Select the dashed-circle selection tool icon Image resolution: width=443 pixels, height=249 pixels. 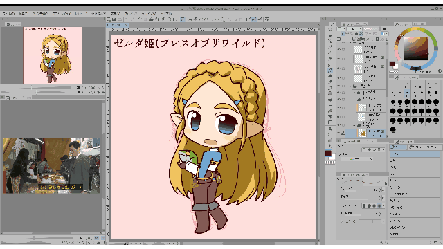point(330,53)
